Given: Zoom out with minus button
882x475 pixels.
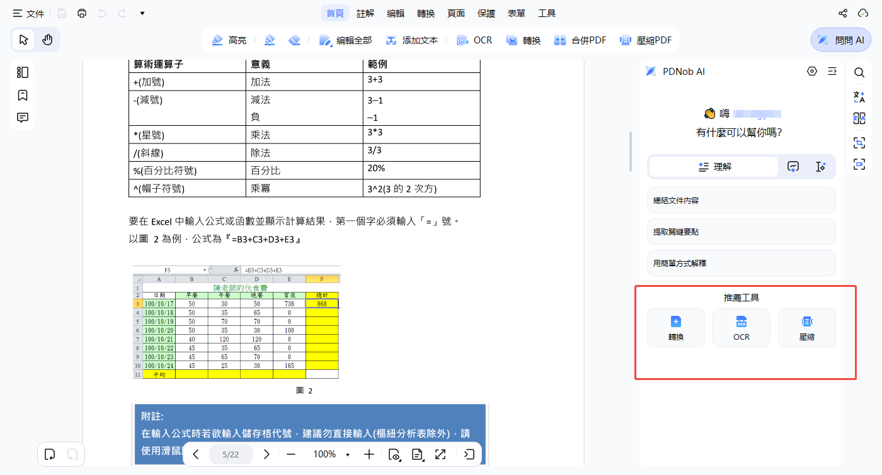Looking at the screenshot, I should coord(290,454).
